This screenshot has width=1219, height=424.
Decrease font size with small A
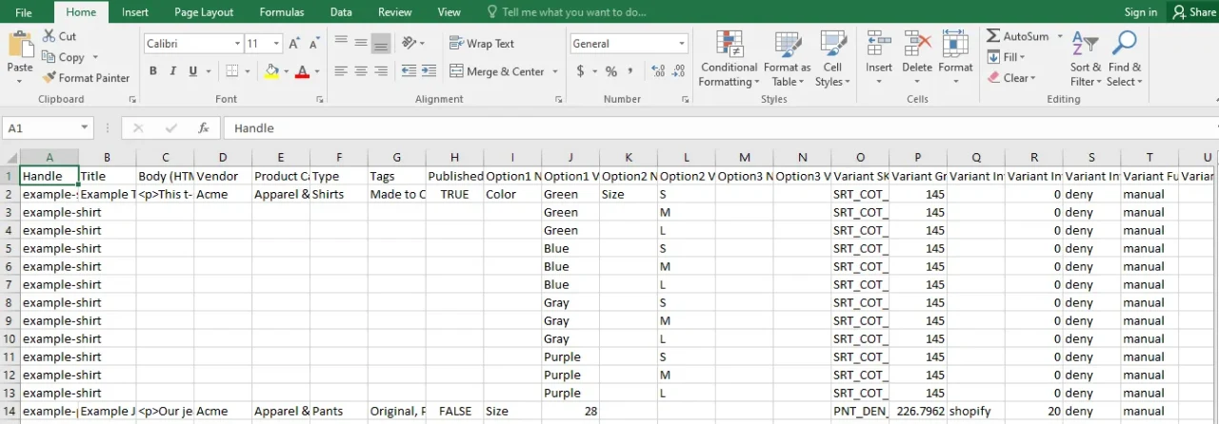coord(313,44)
